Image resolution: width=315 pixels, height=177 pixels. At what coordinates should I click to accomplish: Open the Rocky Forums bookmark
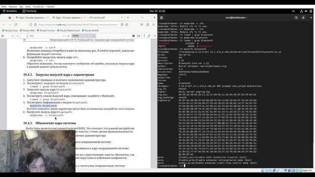(46, 30)
